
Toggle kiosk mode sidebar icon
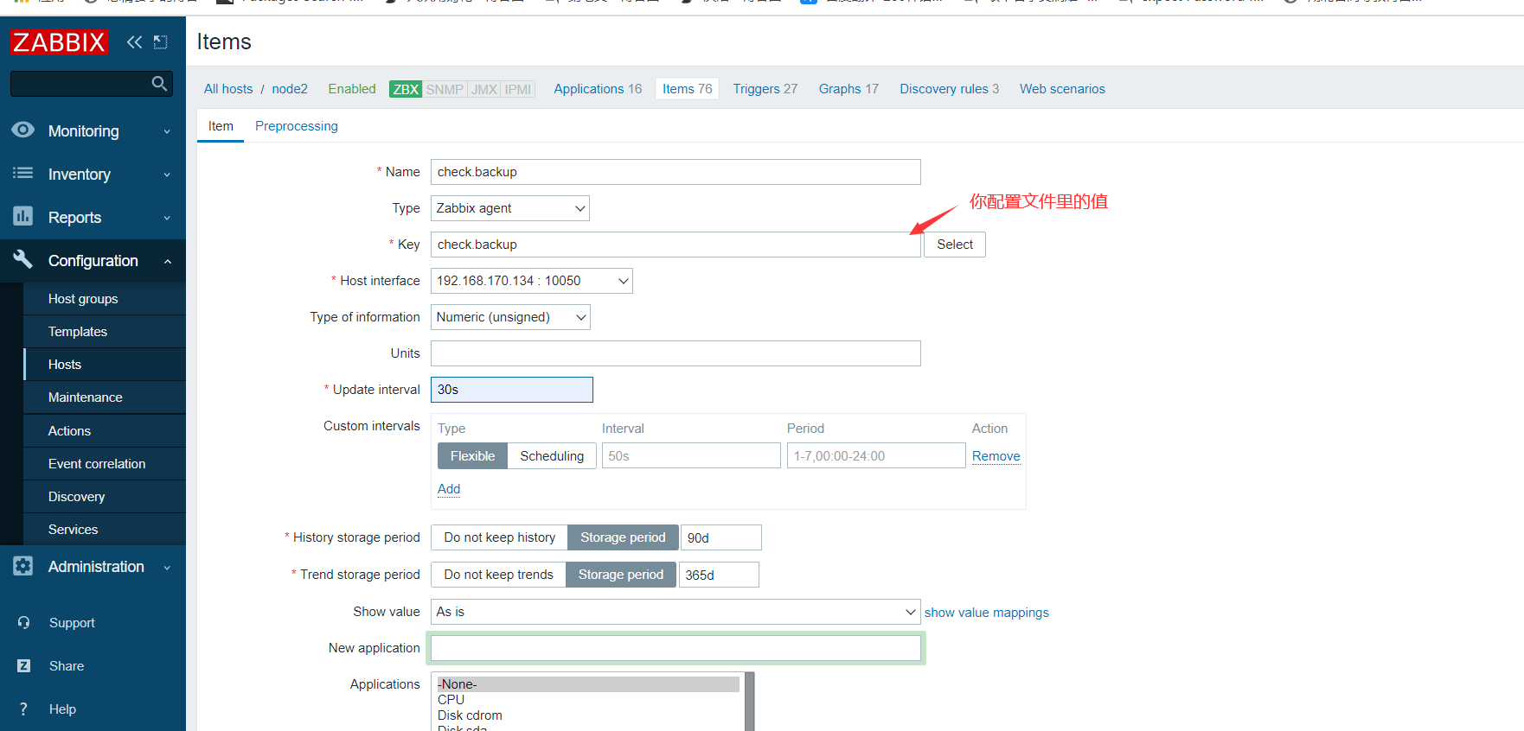click(161, 42)
